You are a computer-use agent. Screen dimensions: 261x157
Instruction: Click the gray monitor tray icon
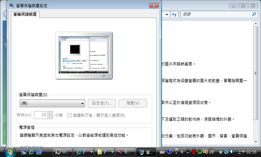coord(211,152)
